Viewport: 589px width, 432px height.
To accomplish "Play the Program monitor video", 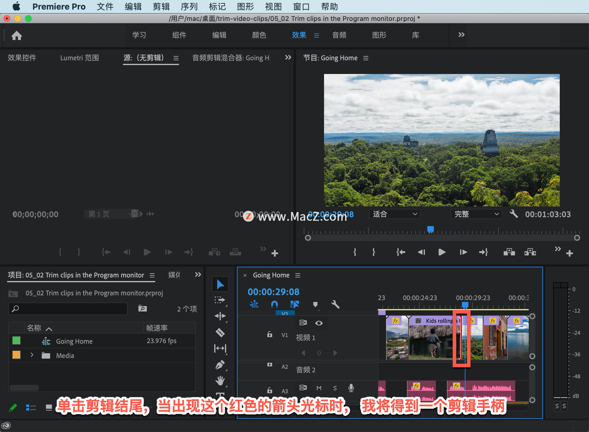I will pyautogui.click(x=442, y=252).
